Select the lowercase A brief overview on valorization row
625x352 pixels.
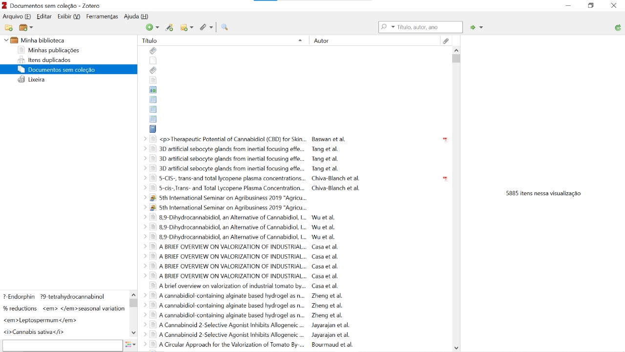tap(295, 286)
